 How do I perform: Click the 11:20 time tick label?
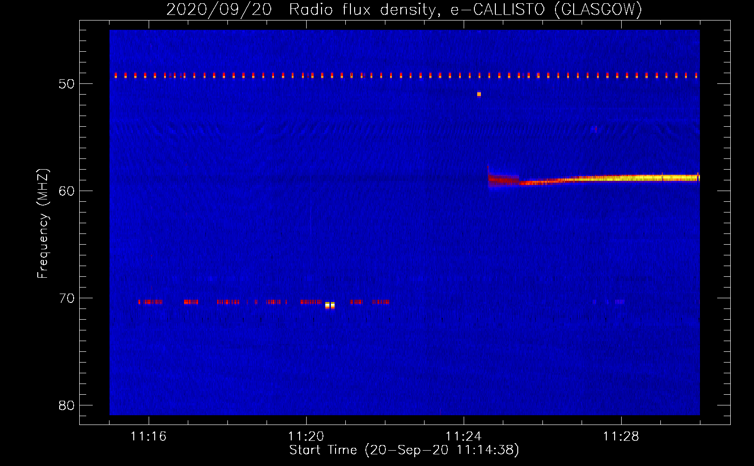point(306,437)
